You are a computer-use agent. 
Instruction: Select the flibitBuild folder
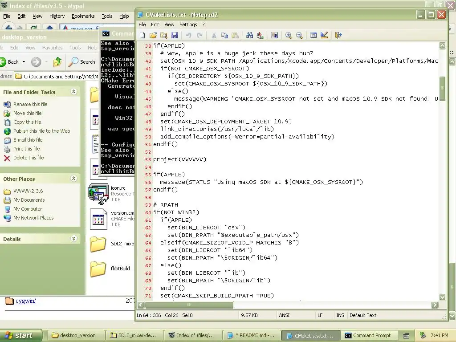point(98,269)
